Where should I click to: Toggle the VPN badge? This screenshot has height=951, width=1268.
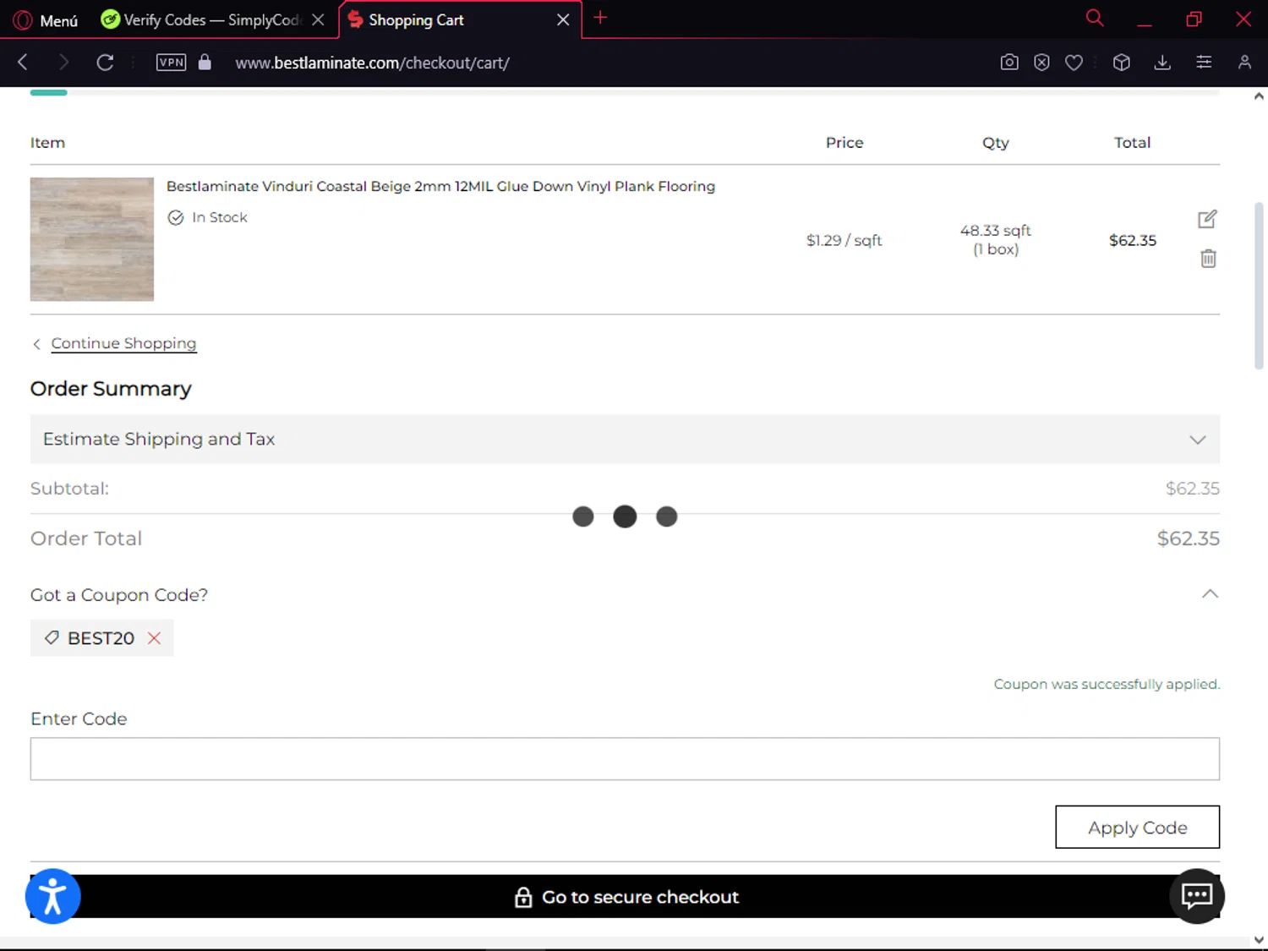[171, 62]
